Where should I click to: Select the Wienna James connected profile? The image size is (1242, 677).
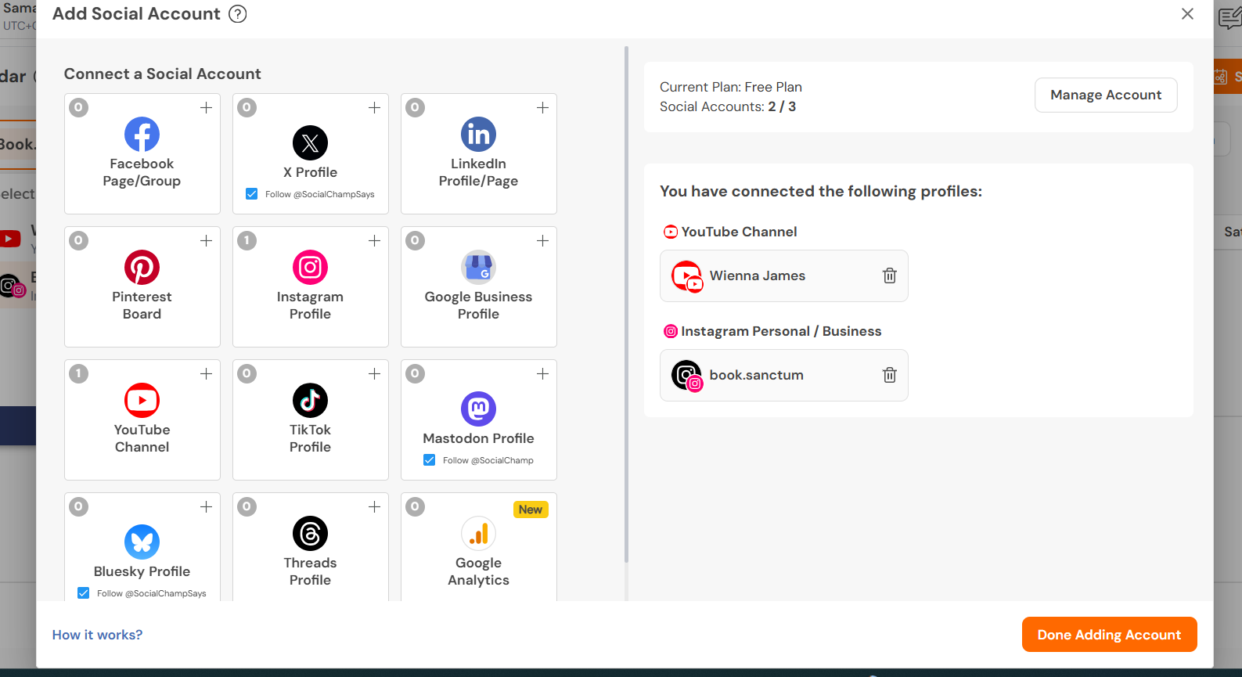783,275
